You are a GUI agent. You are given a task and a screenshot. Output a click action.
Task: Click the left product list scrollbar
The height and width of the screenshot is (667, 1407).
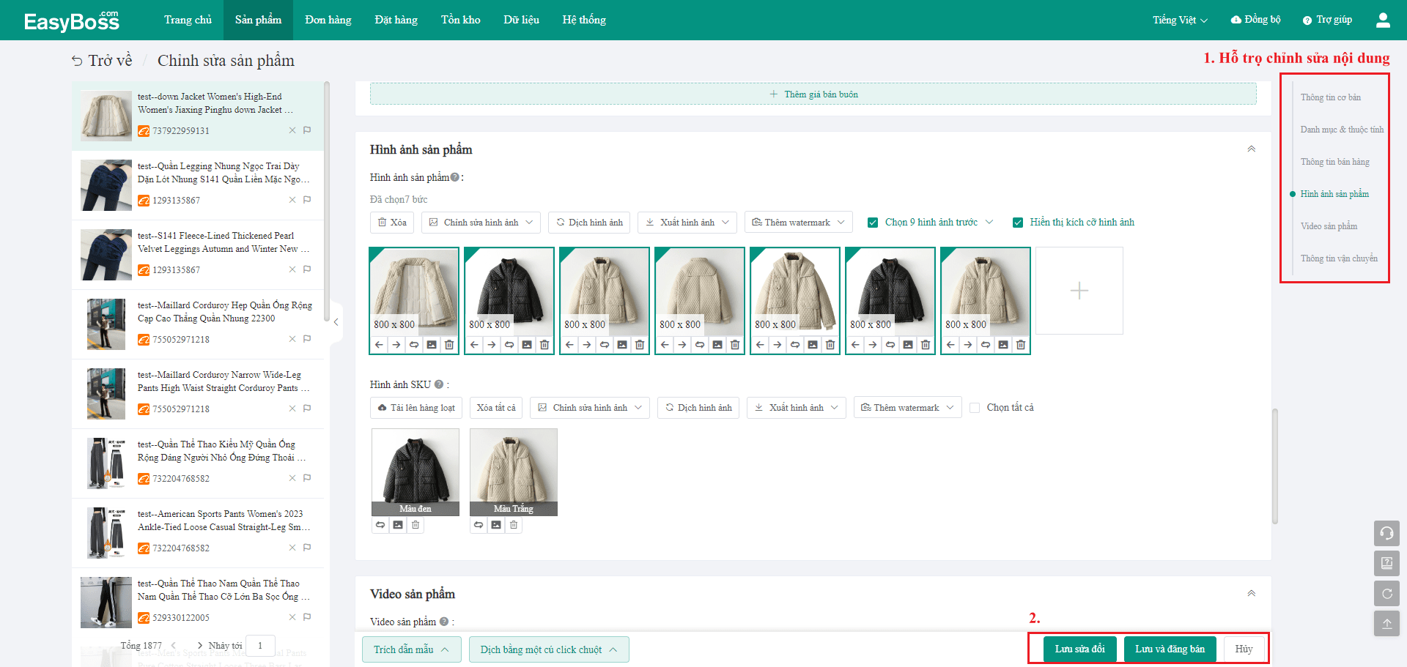[327, 201]
